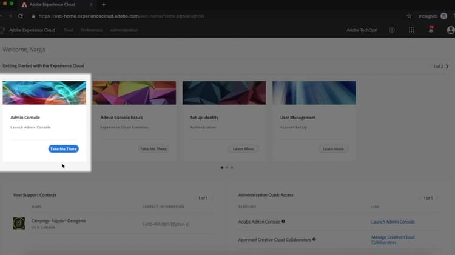Open the Feed menu item
Image resolution: width=455 pixels, height=255 pixels.
point(68,30)
